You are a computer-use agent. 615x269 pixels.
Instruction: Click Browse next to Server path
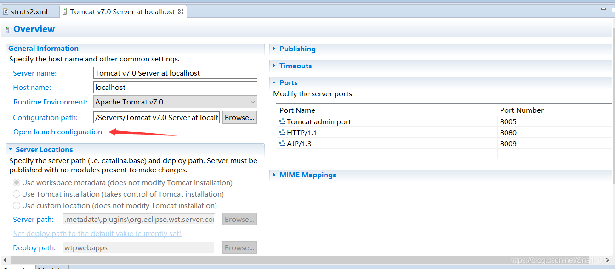coord(239,219)
